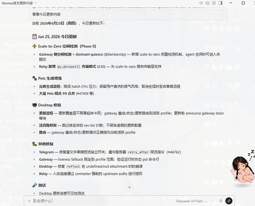Click bullet Desktop 更新进度可见性测试
Image resolution: width=255 pixels, height=206 pixels.
click(x=62, y=193)
